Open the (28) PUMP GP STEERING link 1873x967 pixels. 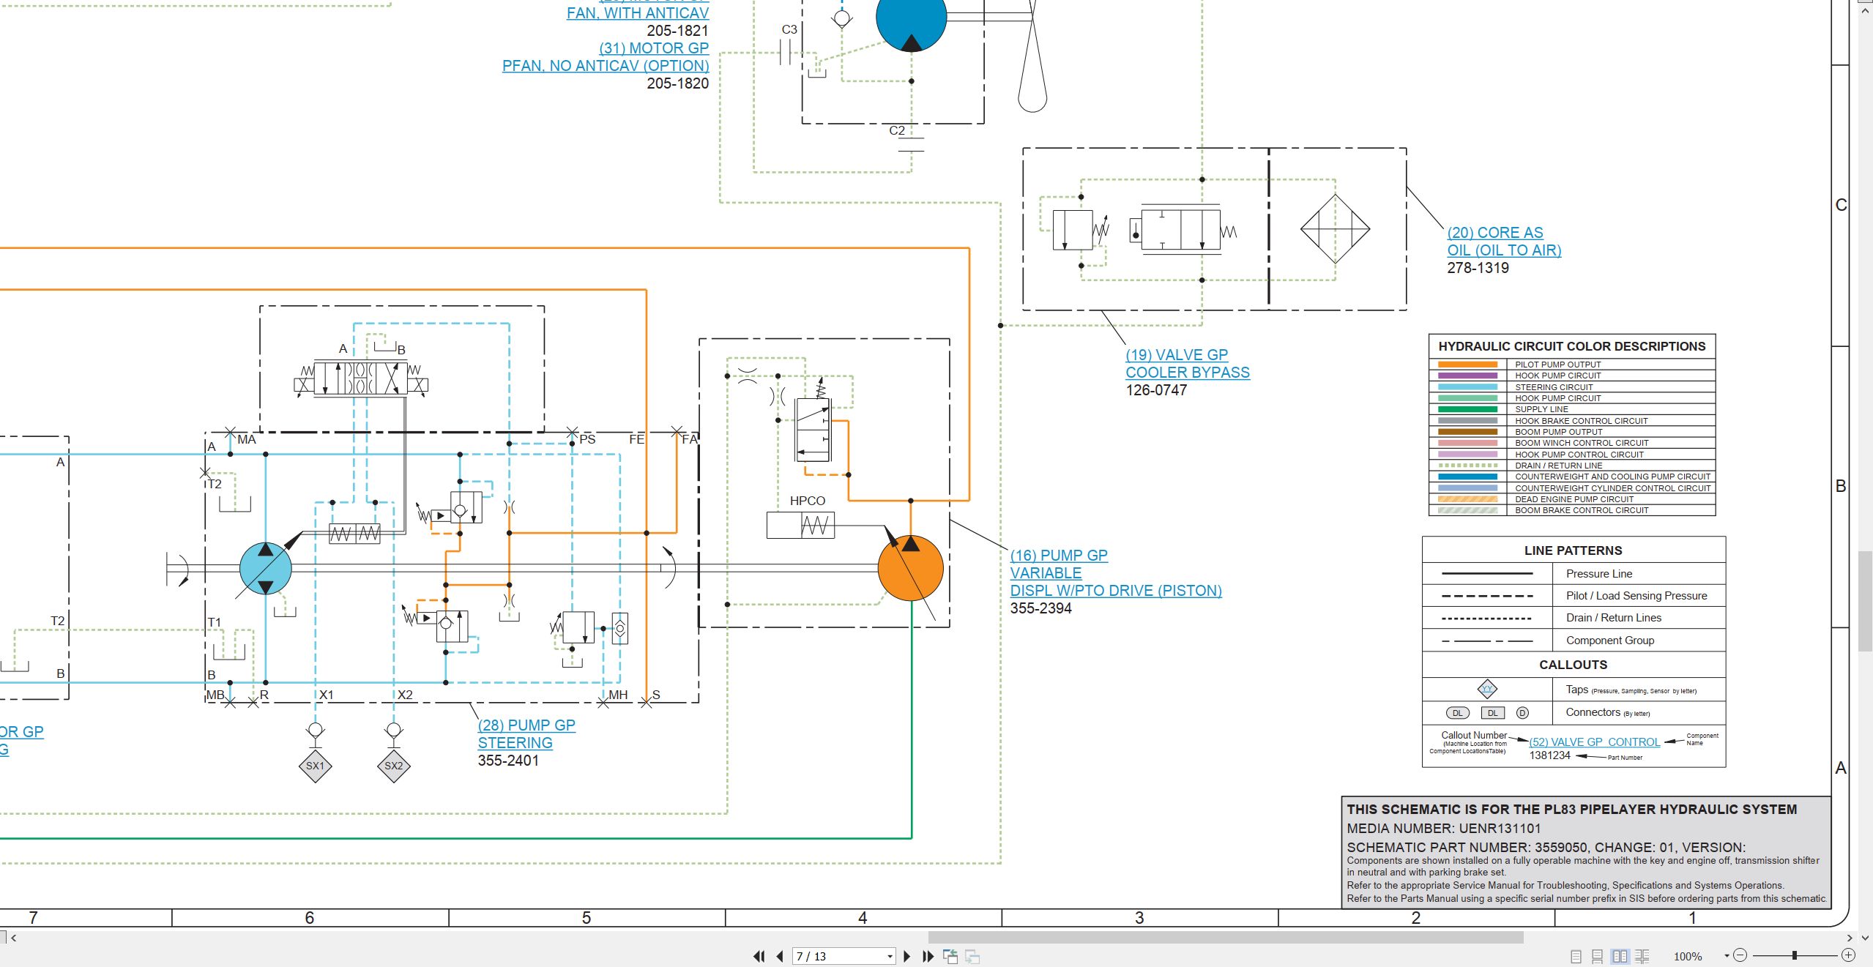click(x=526, y=734)
